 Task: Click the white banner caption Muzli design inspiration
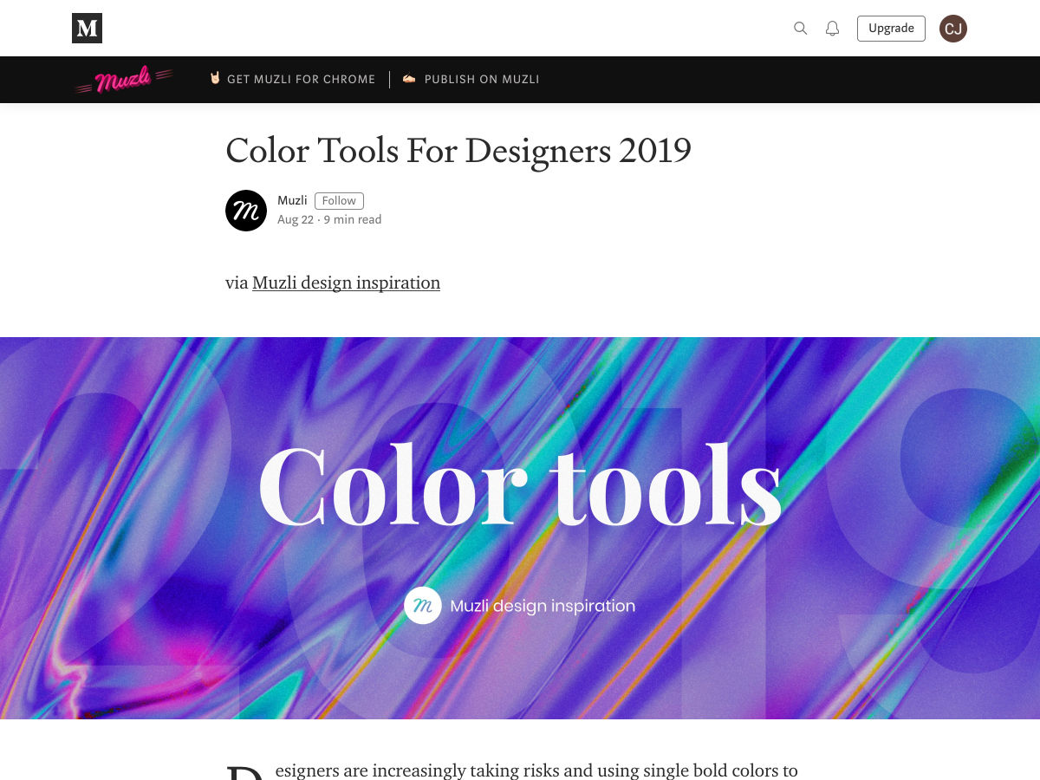(543, 606)
